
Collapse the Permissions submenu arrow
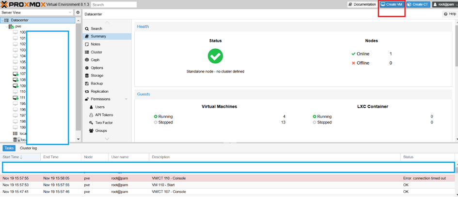[126, 99]
